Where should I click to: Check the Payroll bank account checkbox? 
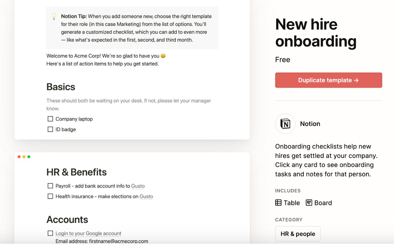point(50,186)
